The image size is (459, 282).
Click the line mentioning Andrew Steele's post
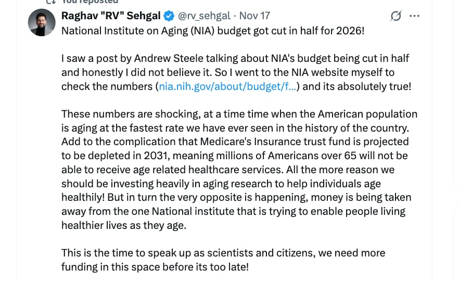pyautogui.click(x=235, y=58)
